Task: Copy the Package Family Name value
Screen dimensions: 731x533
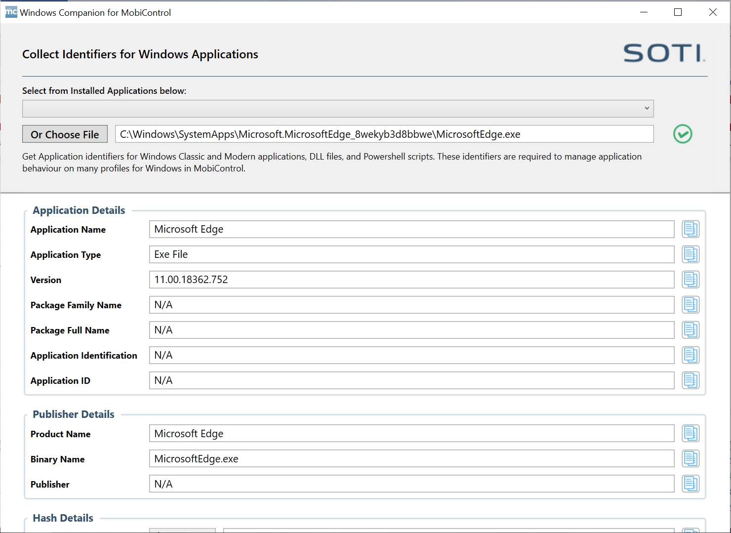Action: click(x=690, y=305)
